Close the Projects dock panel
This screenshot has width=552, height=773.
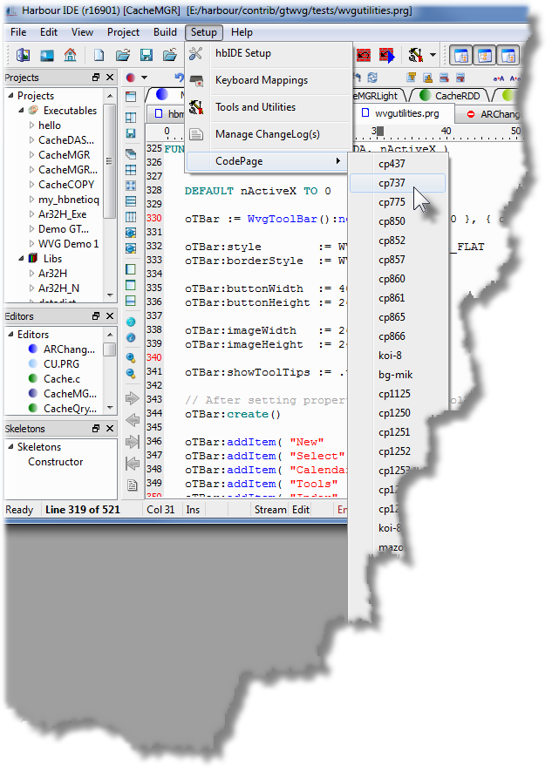(x=110, y=78)
